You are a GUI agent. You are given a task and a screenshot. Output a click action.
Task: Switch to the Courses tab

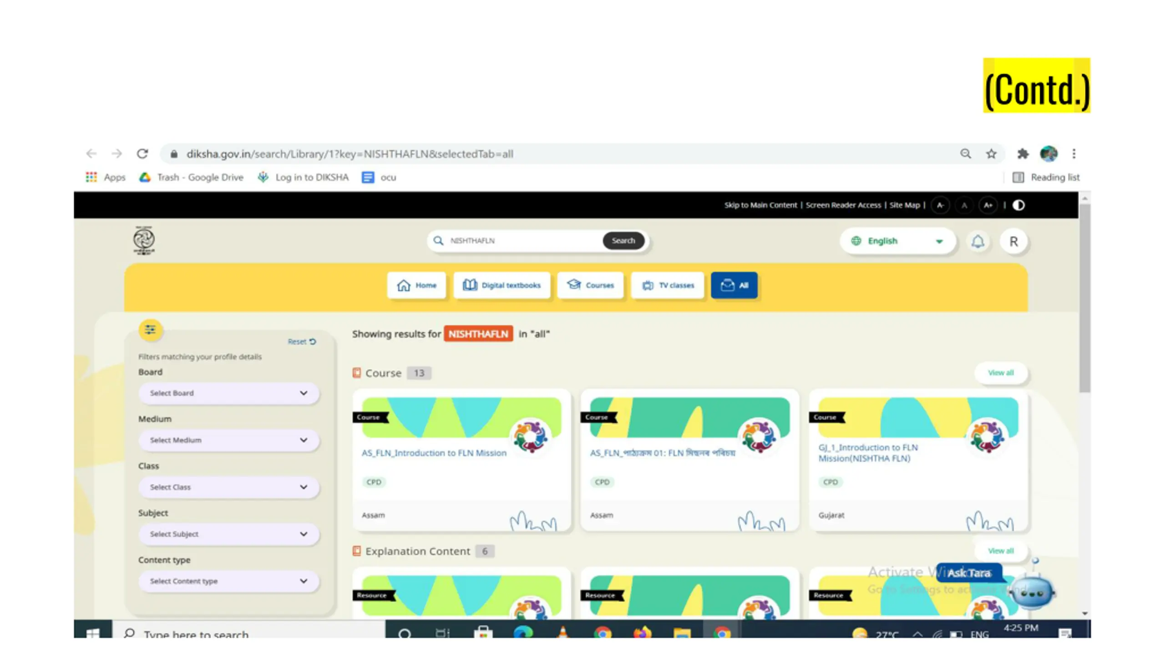point(590,285)
